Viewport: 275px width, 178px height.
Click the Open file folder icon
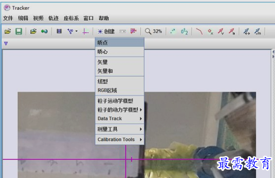[7, 31]
